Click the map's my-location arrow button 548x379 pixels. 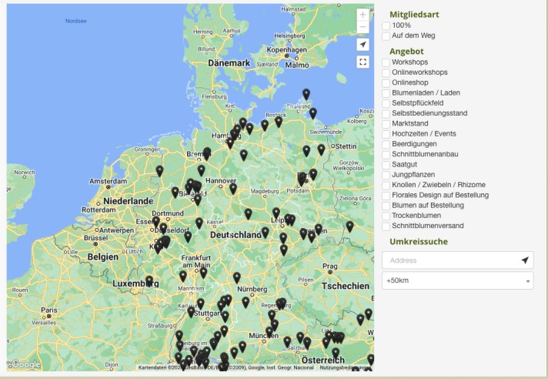[x=363, y=45]
